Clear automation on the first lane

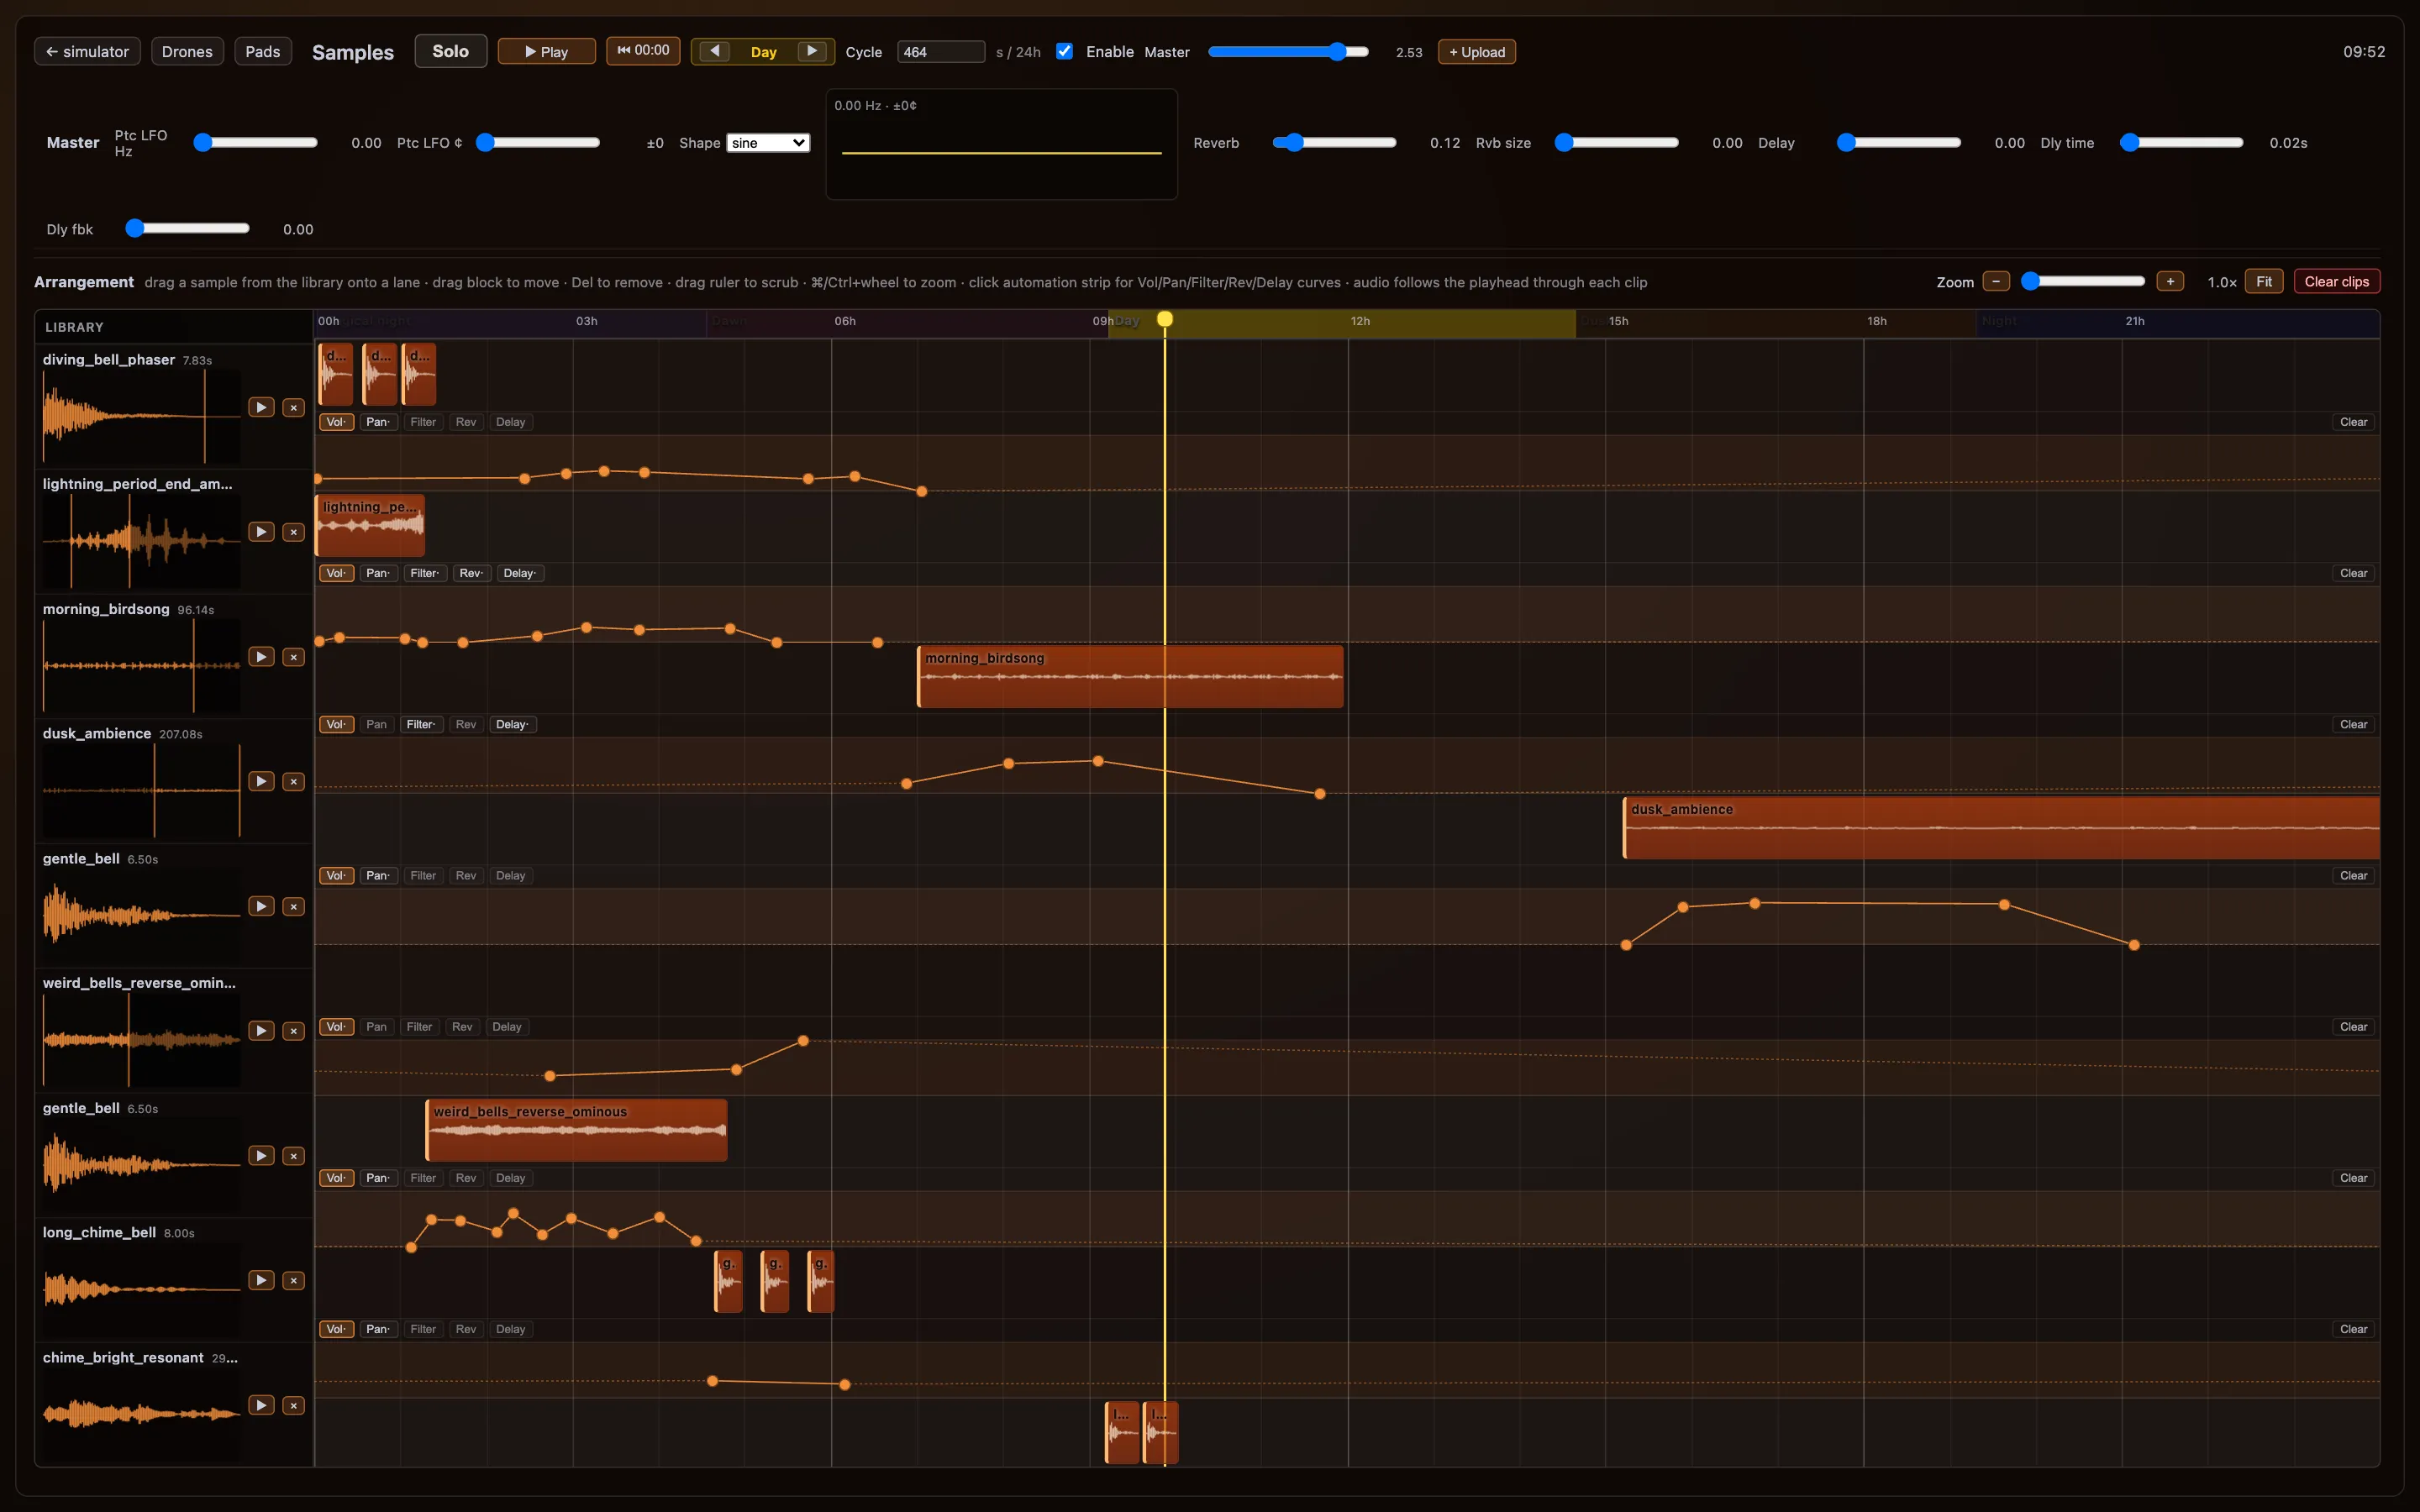[x=2353, y=422]
